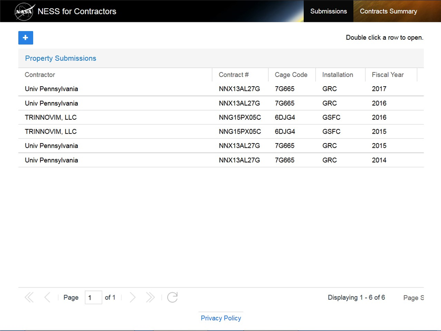The image size is (441, 331).
Task: Click the blue plus add submission button
Action: 25,38
